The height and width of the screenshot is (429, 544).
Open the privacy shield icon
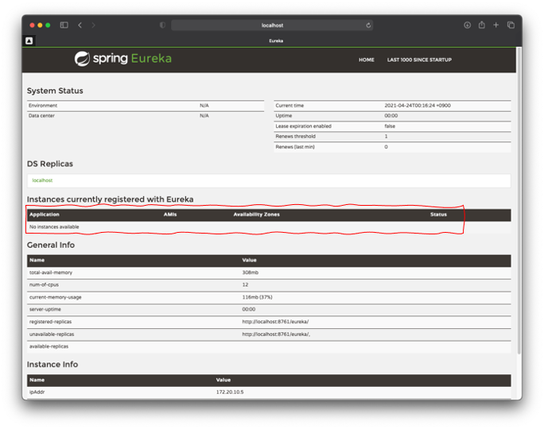click(162, 25)
